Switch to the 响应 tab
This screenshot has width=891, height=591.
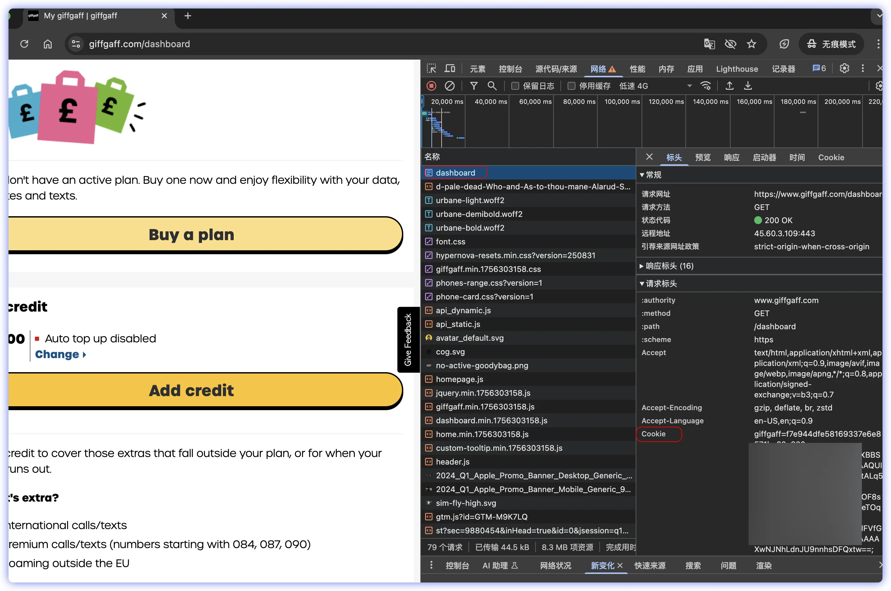731,158
